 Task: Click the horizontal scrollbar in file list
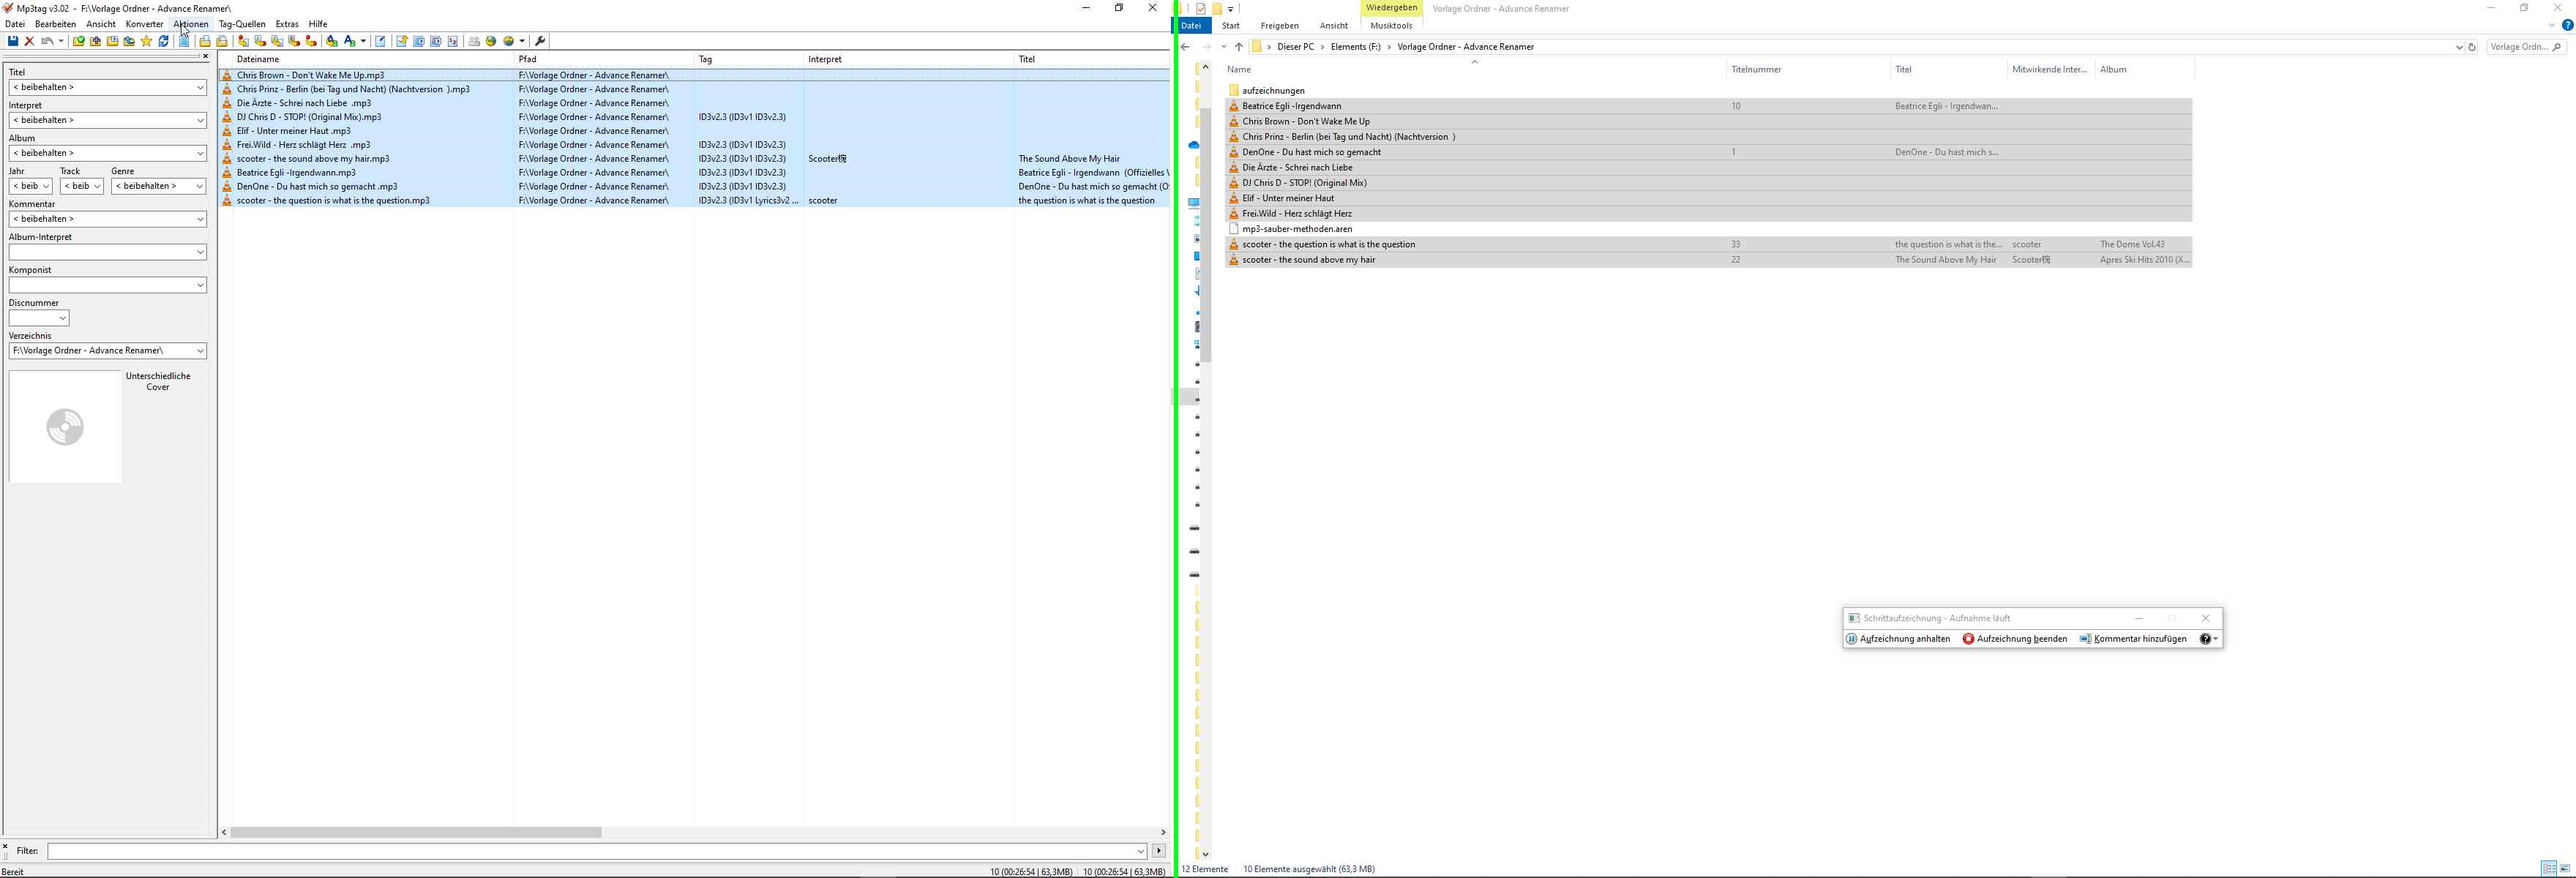416,832
